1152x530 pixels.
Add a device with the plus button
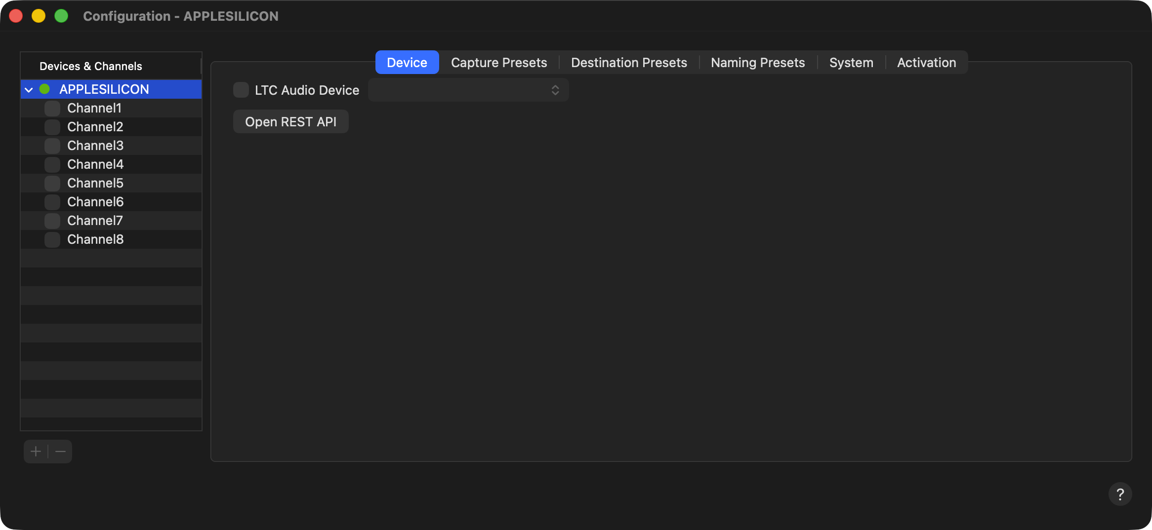tap(36, 452)
